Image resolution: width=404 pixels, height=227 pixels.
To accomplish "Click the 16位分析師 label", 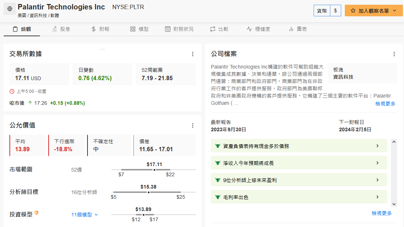I will [84, 192].
